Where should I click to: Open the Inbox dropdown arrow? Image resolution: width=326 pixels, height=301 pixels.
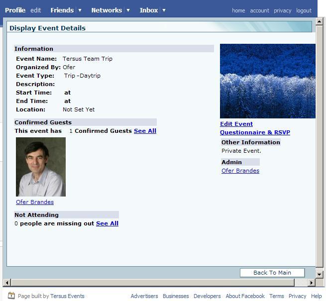pos(164,10)
